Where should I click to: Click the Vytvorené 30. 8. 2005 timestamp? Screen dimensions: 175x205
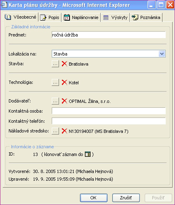[73, 171]
